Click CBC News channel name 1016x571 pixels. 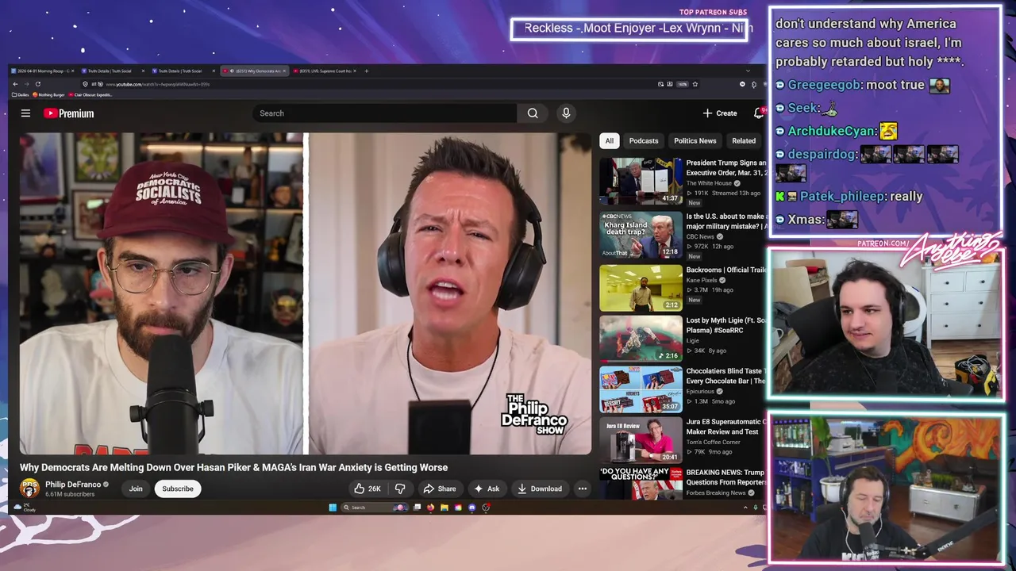(x=700, y=236)
